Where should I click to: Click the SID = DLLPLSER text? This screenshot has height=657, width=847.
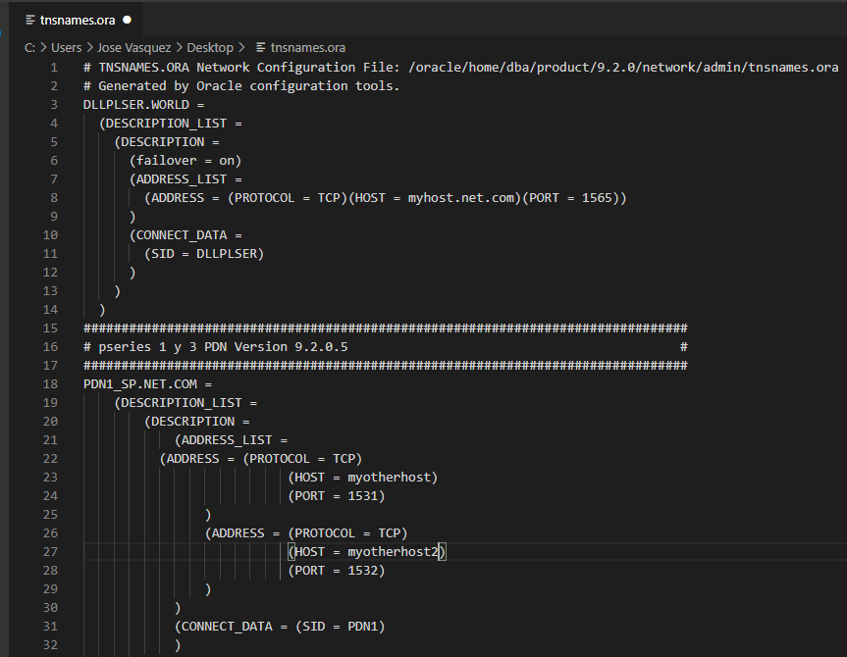(207, 253)
